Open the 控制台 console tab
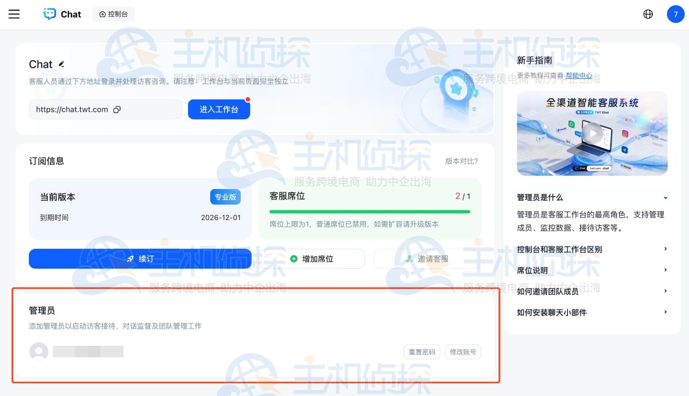This screenshot has width=689, height=396. [113, 14]
